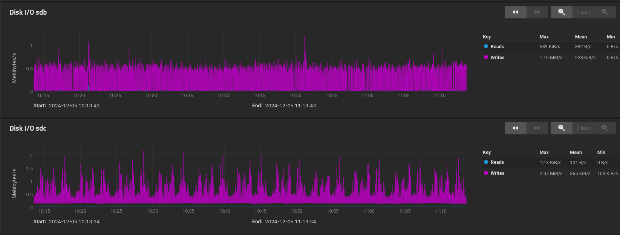This screenshot has width=620, height=235.
Task: Zoom in the Disk I/O sdc chart
Action: (x=605, y=128)
